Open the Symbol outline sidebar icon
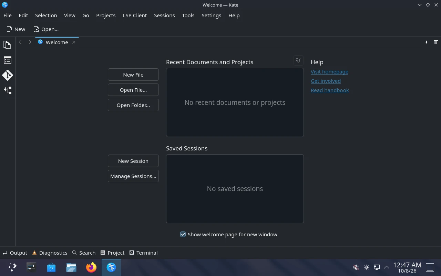 click(x=7, y=90)
